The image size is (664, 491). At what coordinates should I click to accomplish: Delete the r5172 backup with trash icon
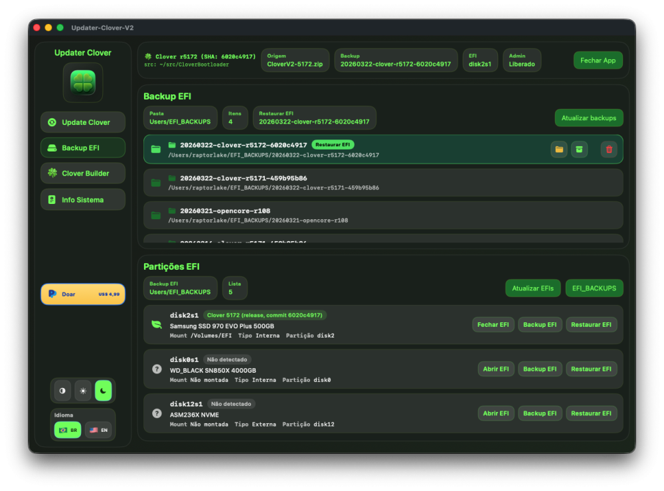click(x=609, y=149)
